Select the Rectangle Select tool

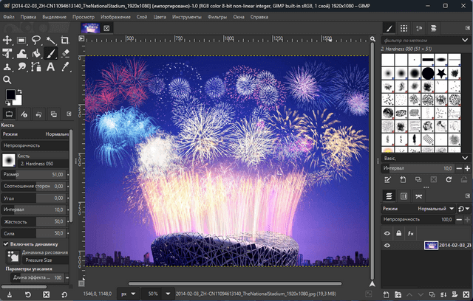click(x=22, y=40)
